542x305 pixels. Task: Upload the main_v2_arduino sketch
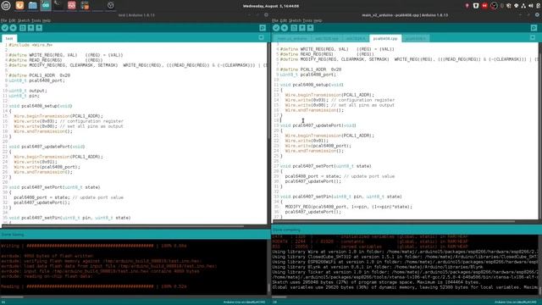coord(285,28)
